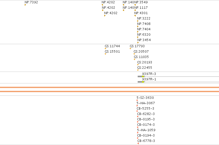The width and height of the screenshot is (219, 145).
Task: Click the NP:6320 feature
Action: coord(144,35)
